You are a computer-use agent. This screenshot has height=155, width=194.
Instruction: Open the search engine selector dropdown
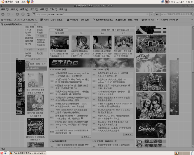158,14
